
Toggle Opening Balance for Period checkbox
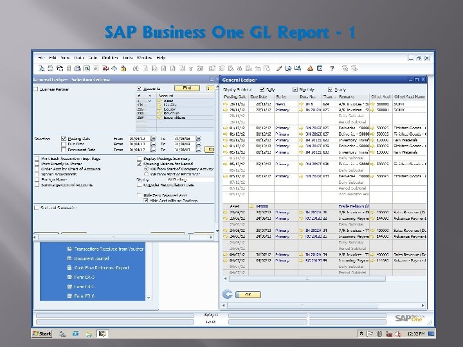pos(140,164)
